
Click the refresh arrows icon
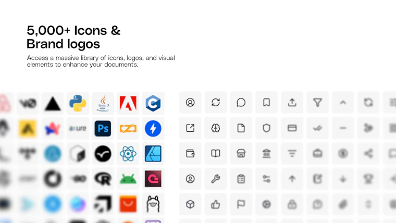216,103
